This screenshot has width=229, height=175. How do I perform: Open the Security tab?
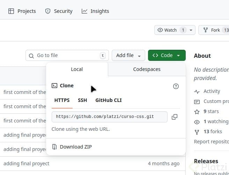[x=59, y=11]
